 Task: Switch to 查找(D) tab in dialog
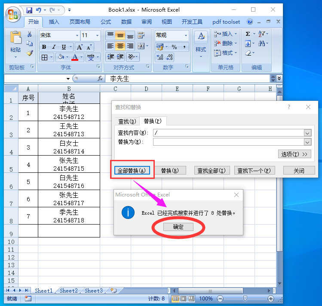tap(127, 122)
